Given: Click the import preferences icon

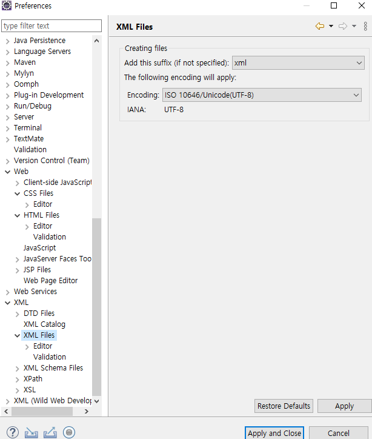Looking at the screenshot, I should (32, 432).
